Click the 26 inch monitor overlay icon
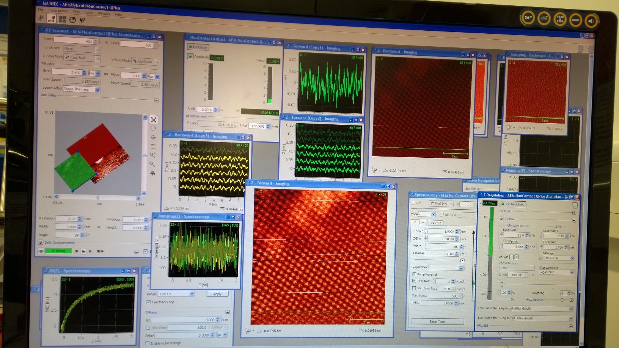The height and width of the screenshot is (348, 619). (x=528, y=17)
